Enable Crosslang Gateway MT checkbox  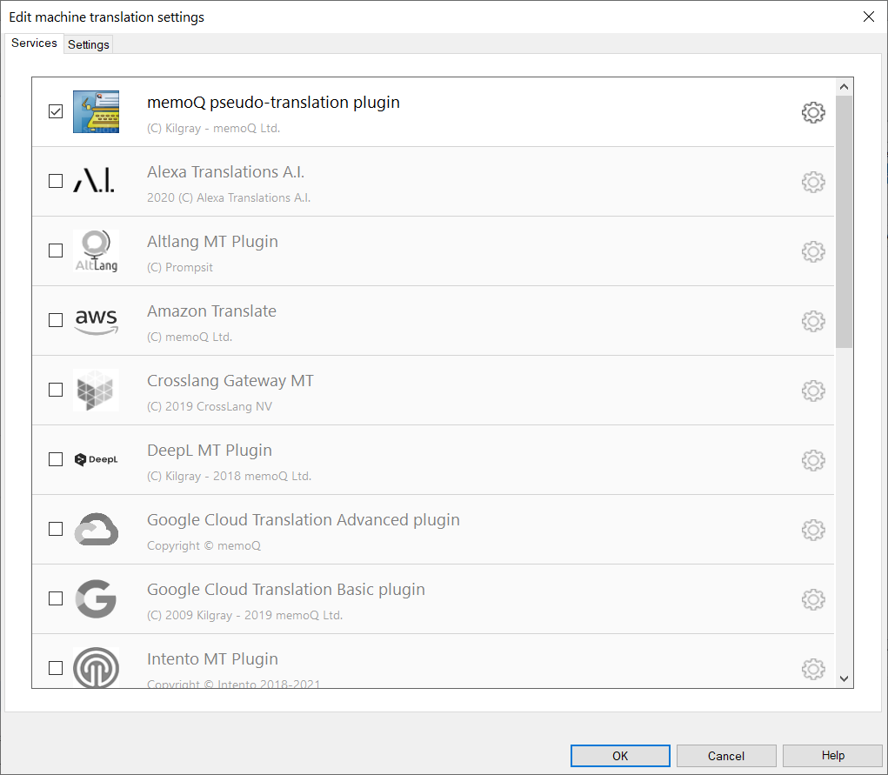point(56,390)
